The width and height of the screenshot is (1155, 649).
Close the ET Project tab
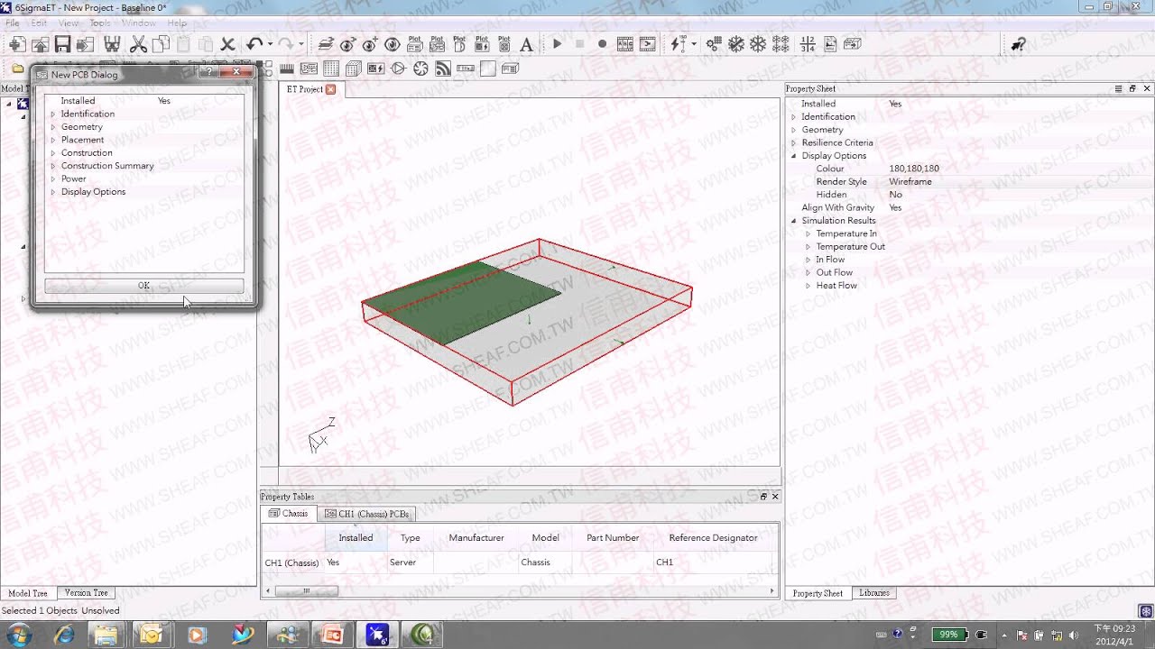[330, 89]
